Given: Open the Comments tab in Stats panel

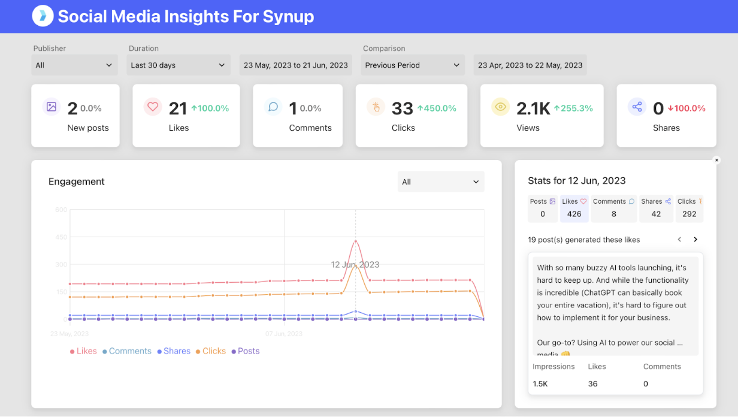Looking at the screenshot, I should (614, 208).
